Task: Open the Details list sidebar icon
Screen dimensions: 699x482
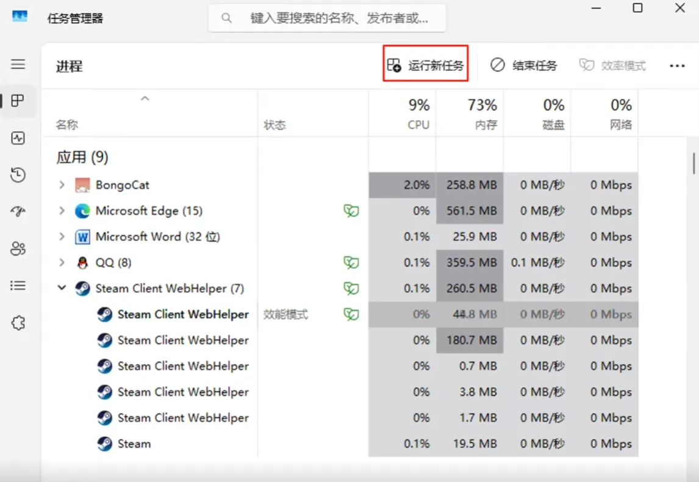Action: coord(18,286)
